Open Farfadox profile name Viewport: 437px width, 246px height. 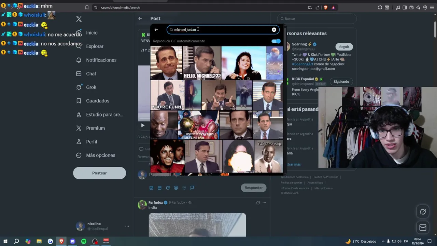(x=156, y=203)
